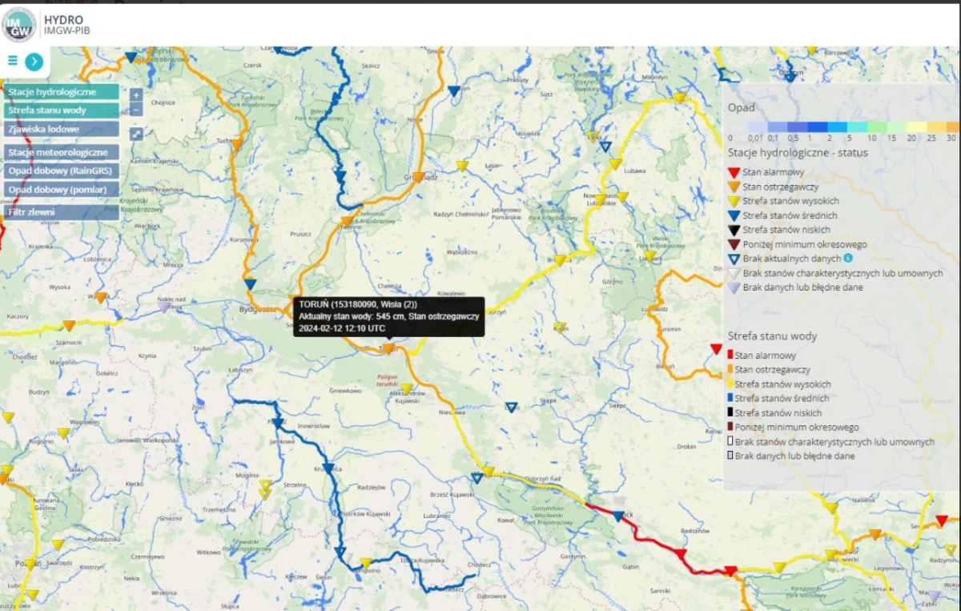Screen dimensions: 961x611
Task: Enable the Stacje meteorologiczne layer
Action: [x=62, y=152]
